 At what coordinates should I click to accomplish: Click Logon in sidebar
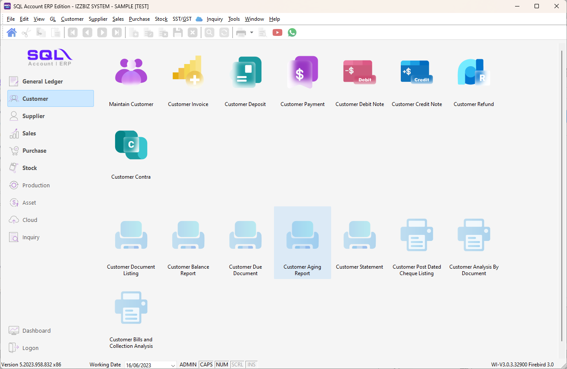point(51,348)
